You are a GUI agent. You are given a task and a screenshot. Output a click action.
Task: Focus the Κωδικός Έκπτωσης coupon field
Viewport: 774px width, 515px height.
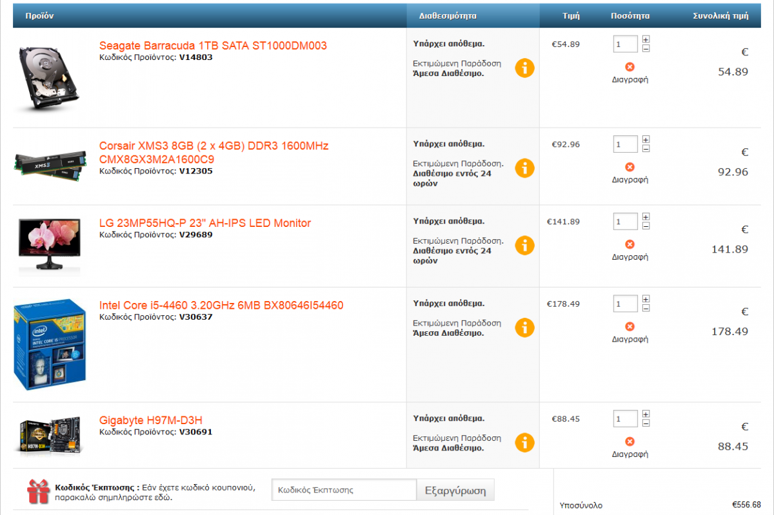pos(344,490)
